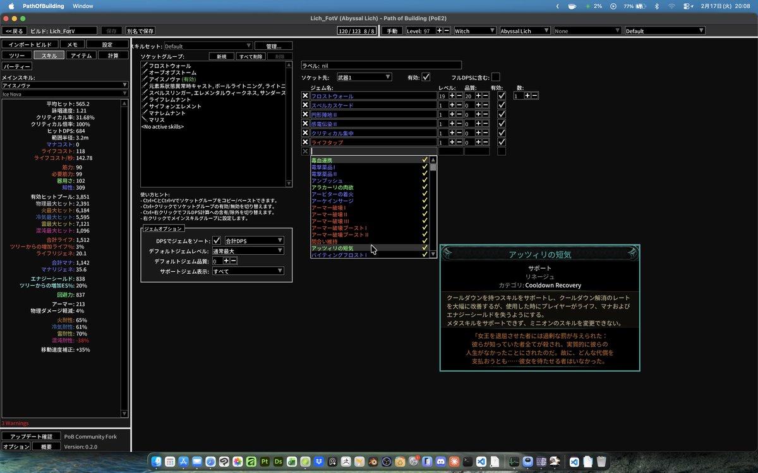The image size is (758, 473).
Task: Click the アップデート確認 button
Action: pyautogui.click(x=31, y=436)
